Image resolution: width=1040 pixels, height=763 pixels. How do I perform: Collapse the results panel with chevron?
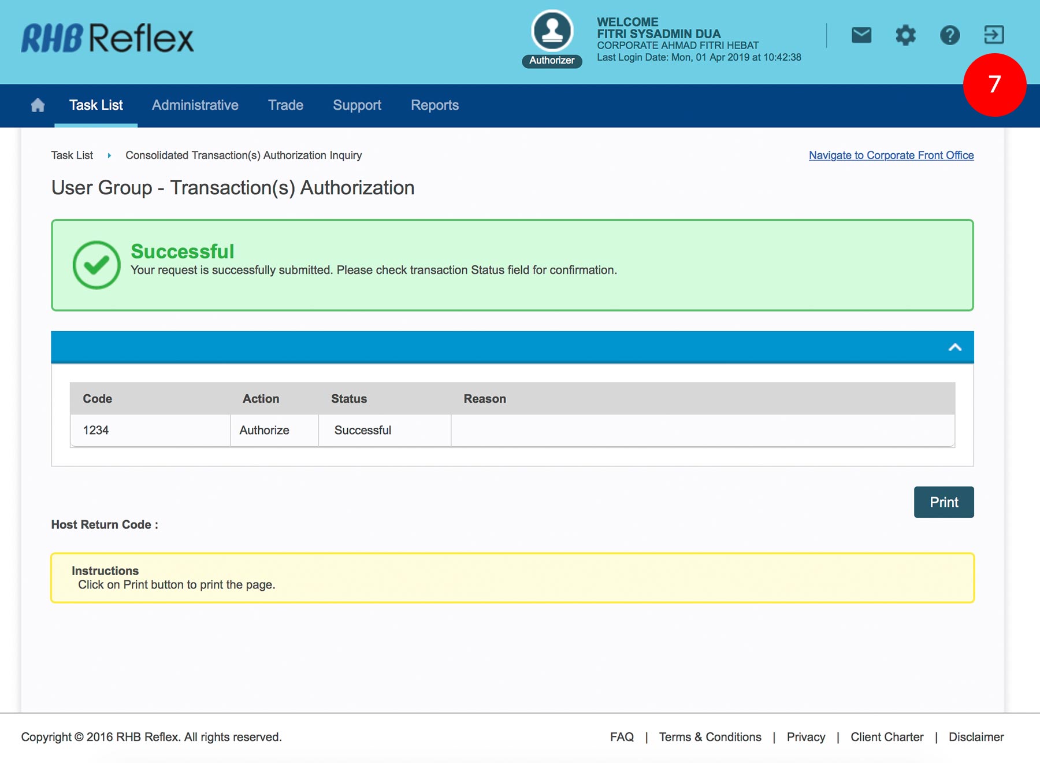click(x=954, y=347)
